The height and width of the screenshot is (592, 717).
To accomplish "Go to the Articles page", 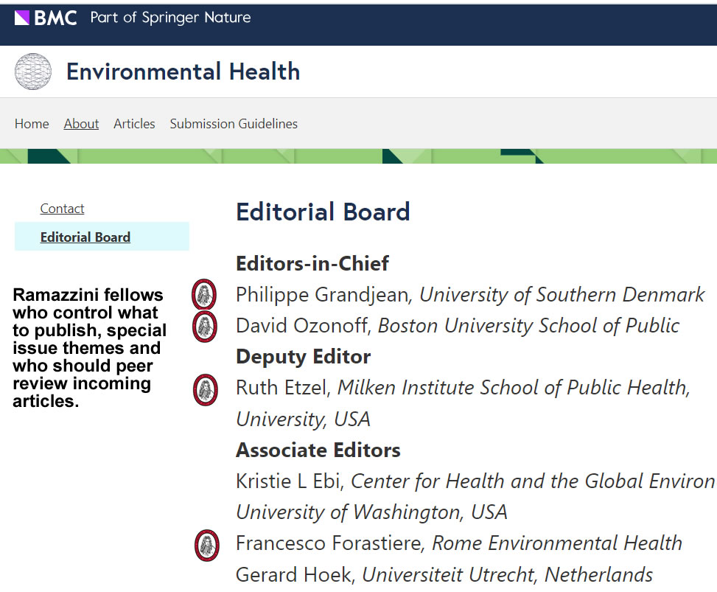I will coord(134,124).
